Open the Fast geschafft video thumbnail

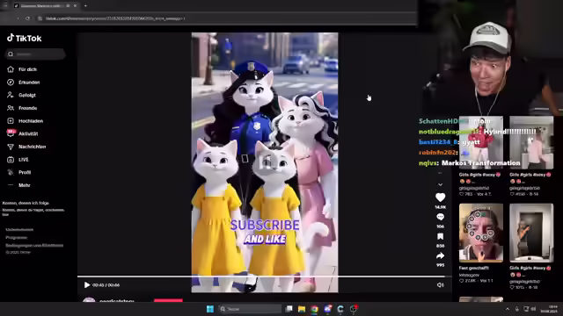click(481, 233)
